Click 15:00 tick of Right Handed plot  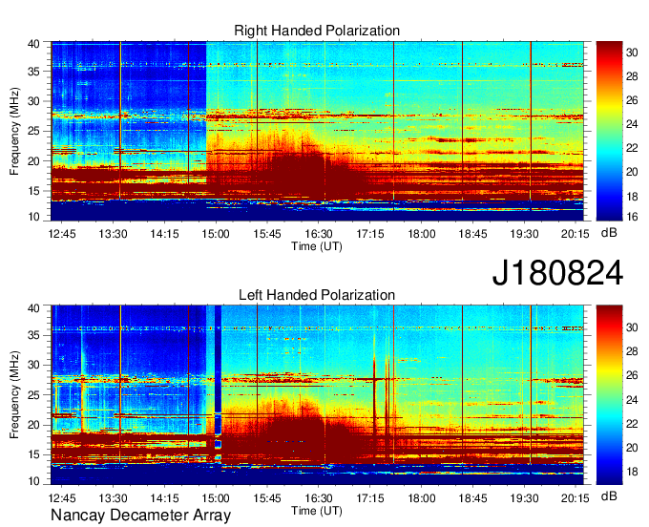216,234
